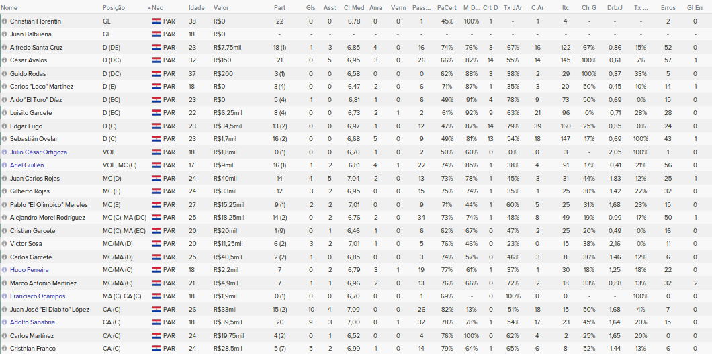
Task: Open Francisco Ocampos player link
Action: click(x=38, y=296)
